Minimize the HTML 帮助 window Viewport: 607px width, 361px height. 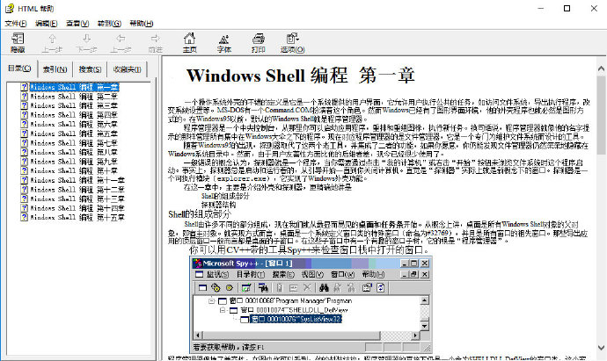click(540, 8)
